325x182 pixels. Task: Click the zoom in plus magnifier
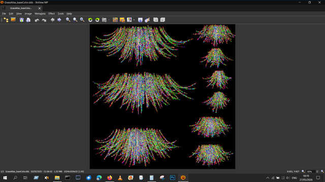(x=82, y=20)
